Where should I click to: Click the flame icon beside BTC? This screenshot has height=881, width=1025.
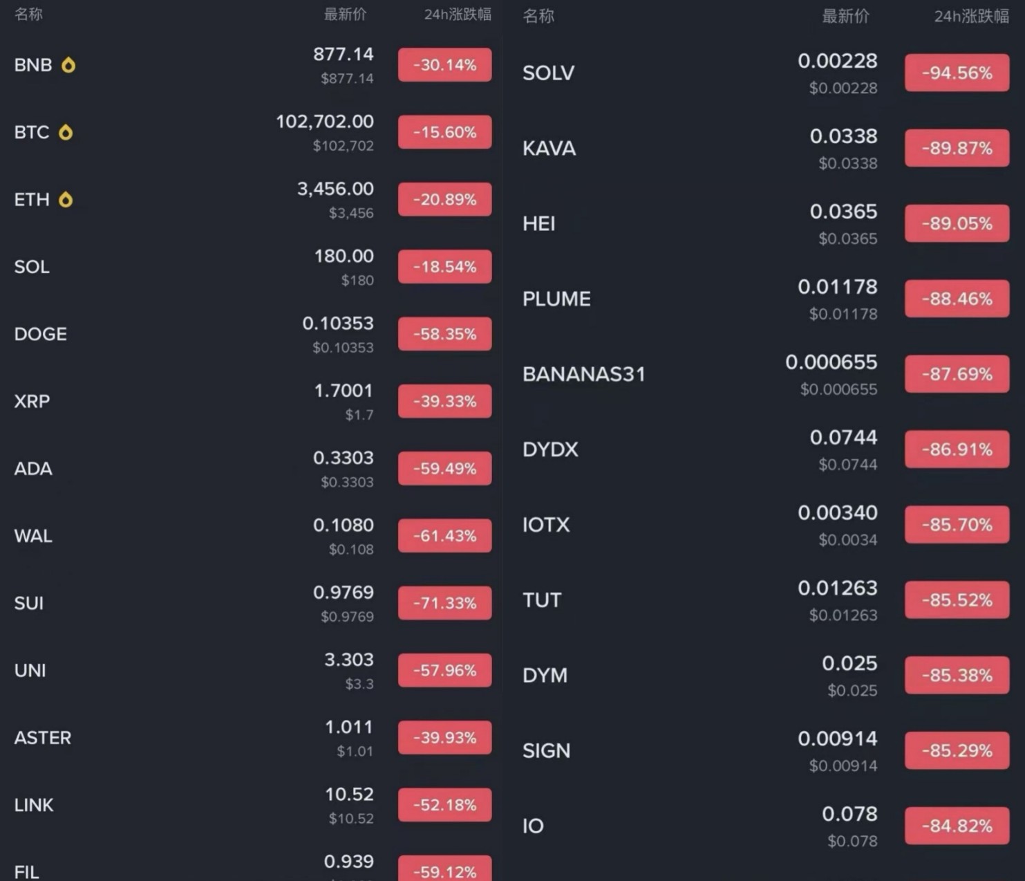(66, 132)
